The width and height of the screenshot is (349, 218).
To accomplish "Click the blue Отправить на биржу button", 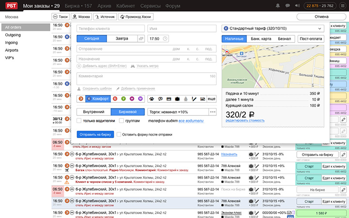I will (x=95, y=134).
